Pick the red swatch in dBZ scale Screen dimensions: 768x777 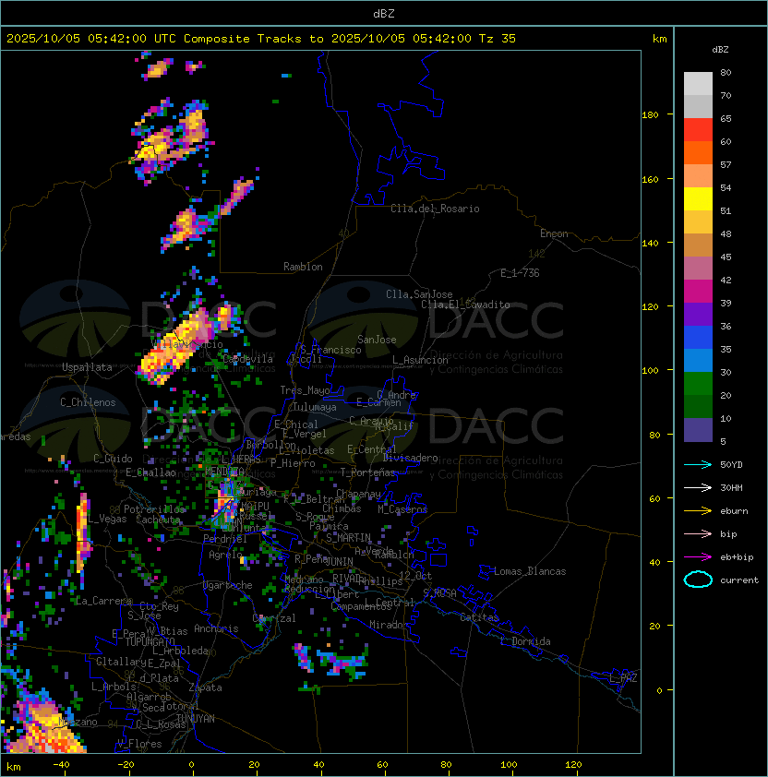(698, 129)
